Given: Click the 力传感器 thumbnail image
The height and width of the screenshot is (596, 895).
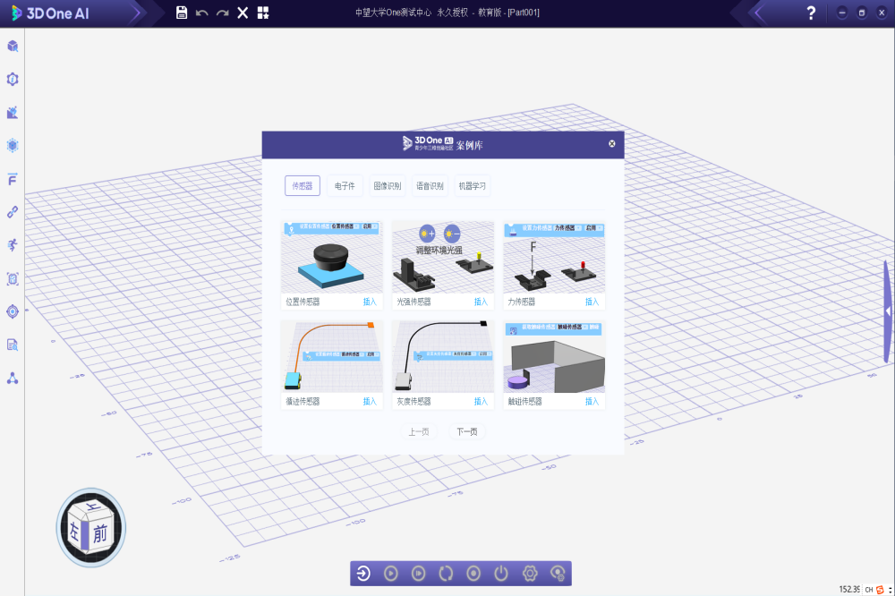Looking at the screenshot, I should (554, 258).
